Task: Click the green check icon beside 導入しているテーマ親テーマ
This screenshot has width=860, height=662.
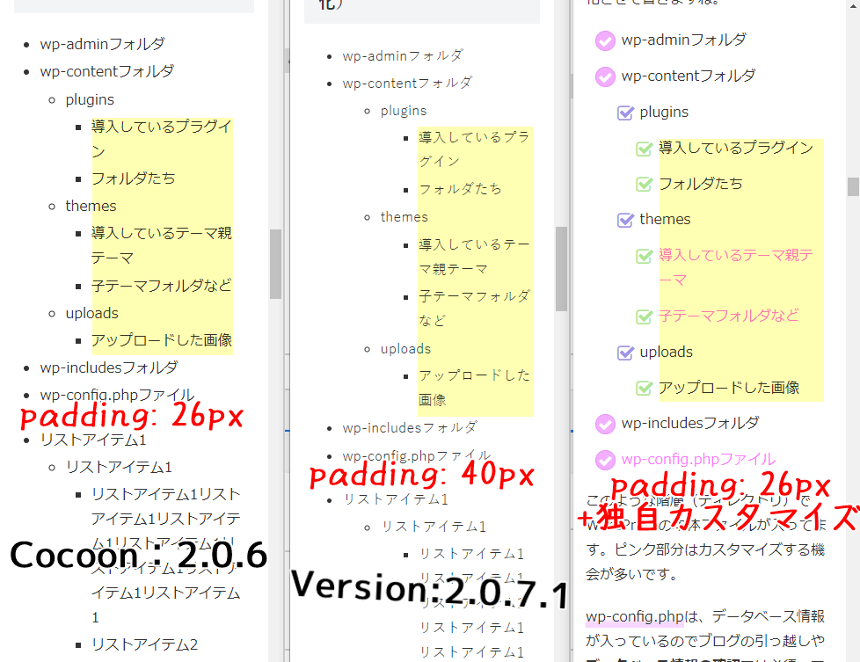Action: coord(645,256)
